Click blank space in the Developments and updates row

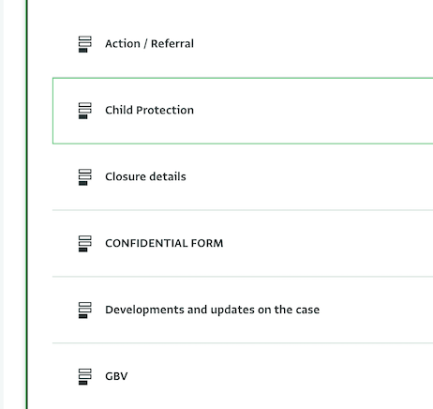pos(375,311)
